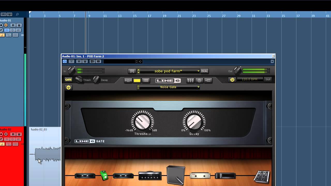Open the tuner view icon

click(x=199, y=80)
